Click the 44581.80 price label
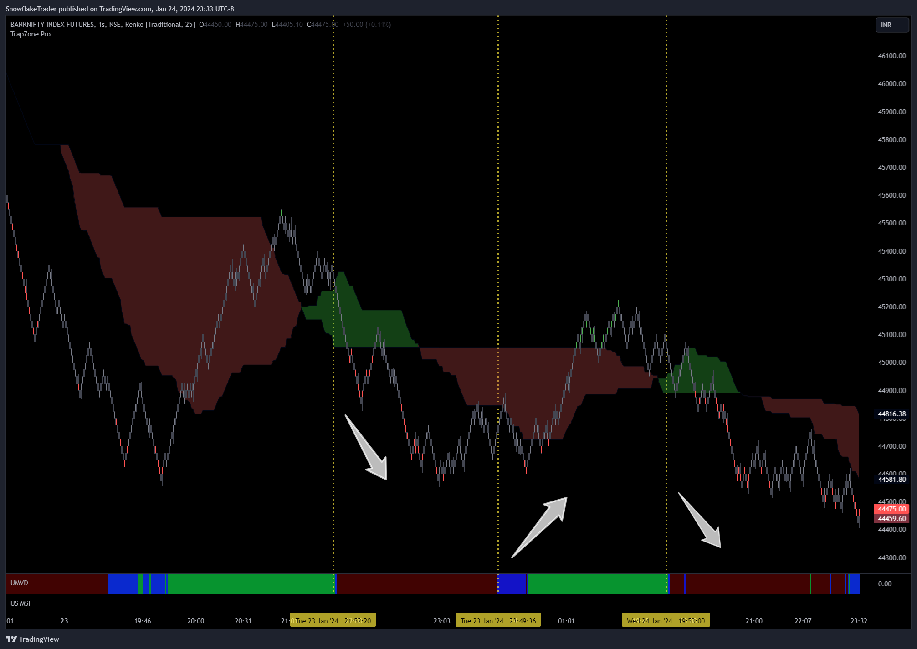Viewport: 917px width, 649px height. pos(891,480)
